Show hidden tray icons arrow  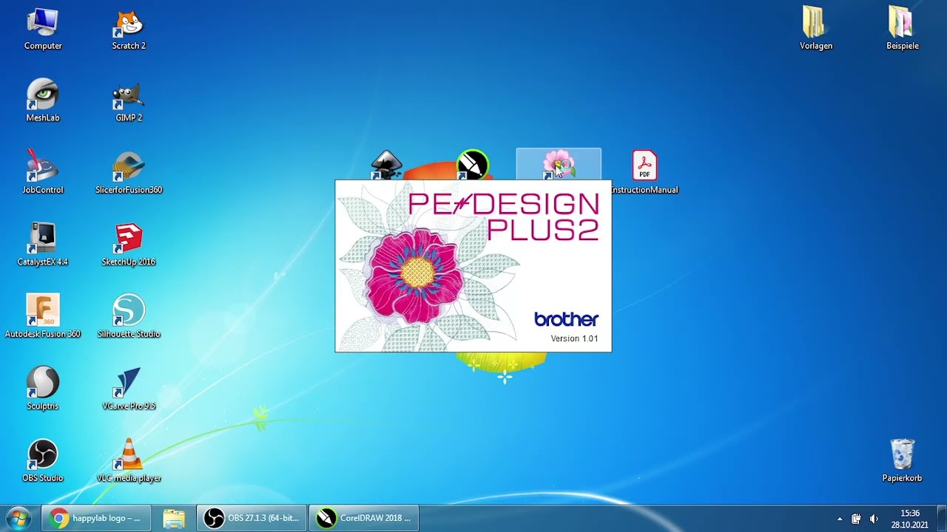[x=839, y=519]
